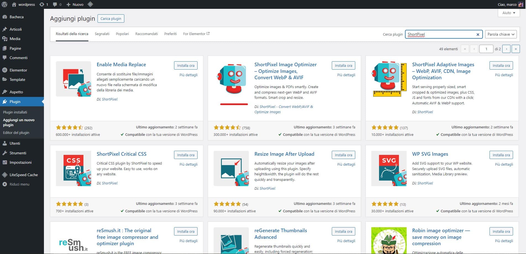This screenshot has height=254, width=526.
Task: Open the WordPress logo menu
Action: tap(4, 4)
